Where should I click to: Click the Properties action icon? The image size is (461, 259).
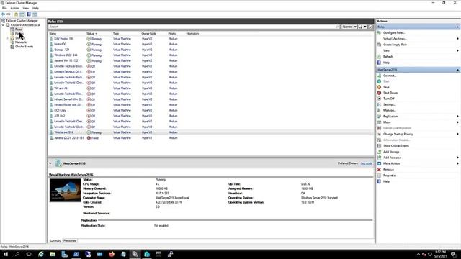click(380, 176)
